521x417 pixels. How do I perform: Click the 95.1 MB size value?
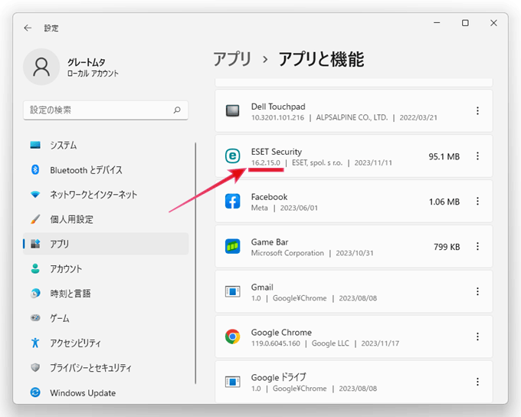444,156
